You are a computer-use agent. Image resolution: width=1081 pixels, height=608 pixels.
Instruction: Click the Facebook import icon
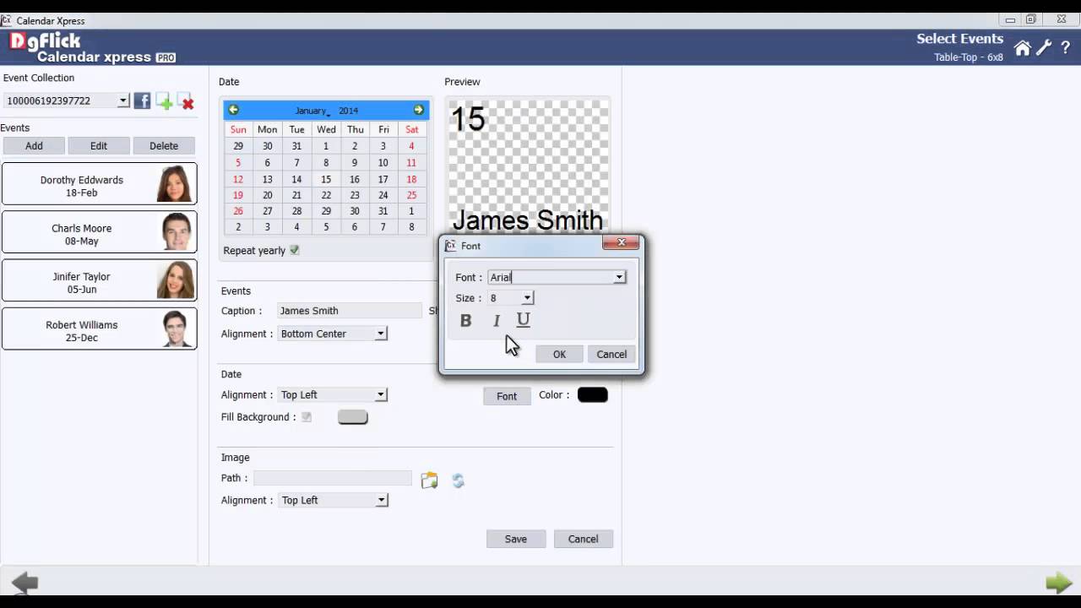tap(142, 101)
